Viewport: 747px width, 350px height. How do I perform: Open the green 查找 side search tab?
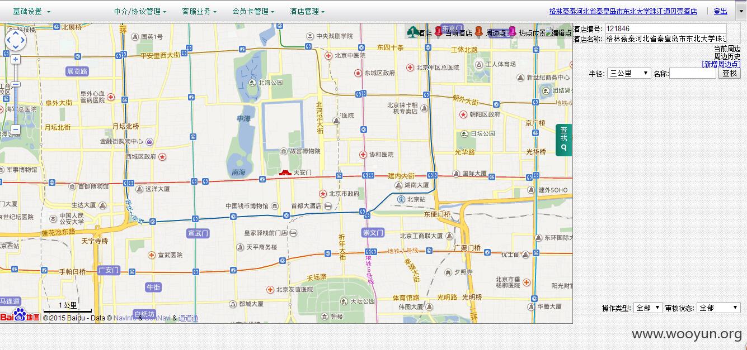pos(564,140)
